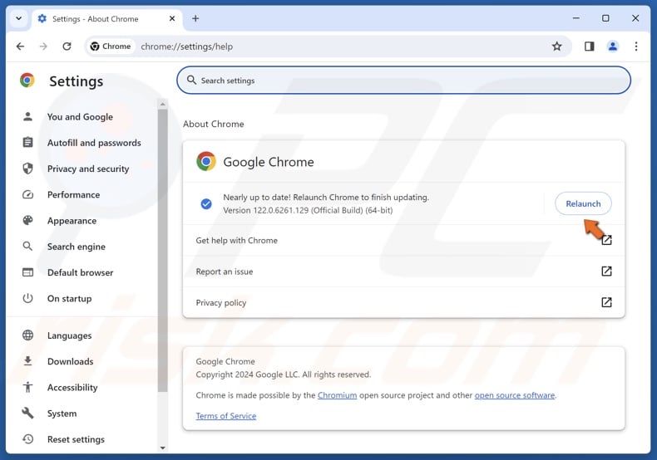Bookmark this page with the star icon
The height and width of the screenshot is (460, 657).
[x=557, y=46]
